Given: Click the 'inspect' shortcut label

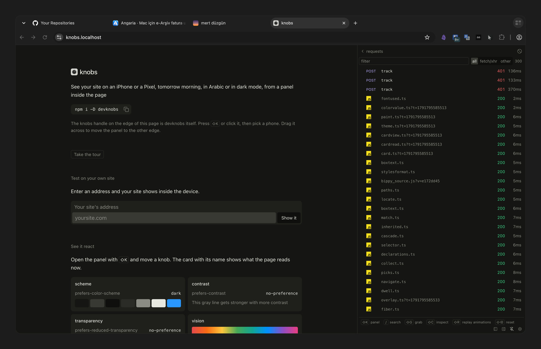Looking at the screenshot, I should 442,322.
